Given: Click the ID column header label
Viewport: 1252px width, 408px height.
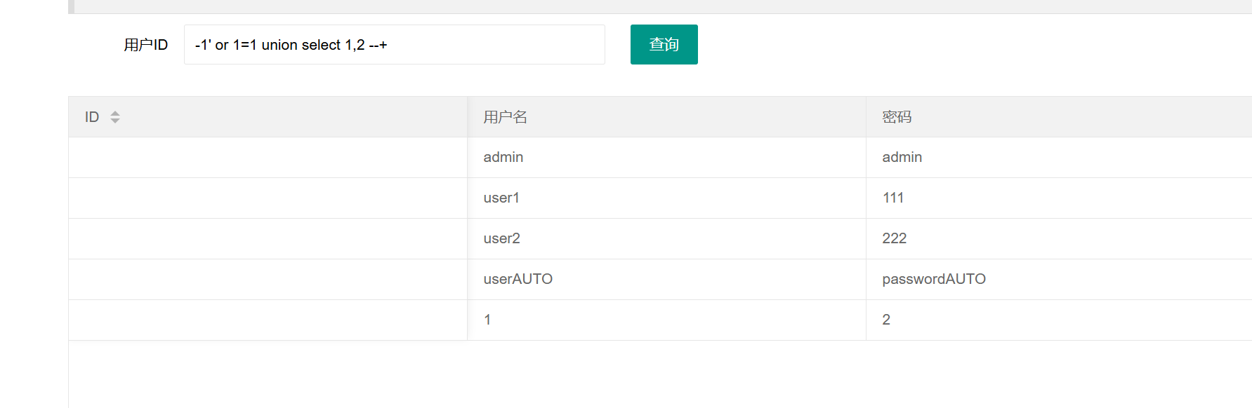Looking at the screenshot, I should [92, 117].
